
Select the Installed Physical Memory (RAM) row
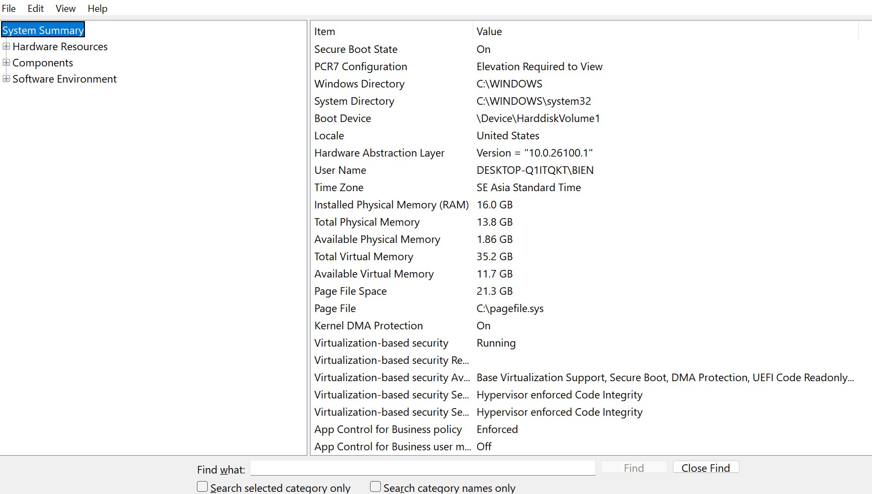click(391, 205)
